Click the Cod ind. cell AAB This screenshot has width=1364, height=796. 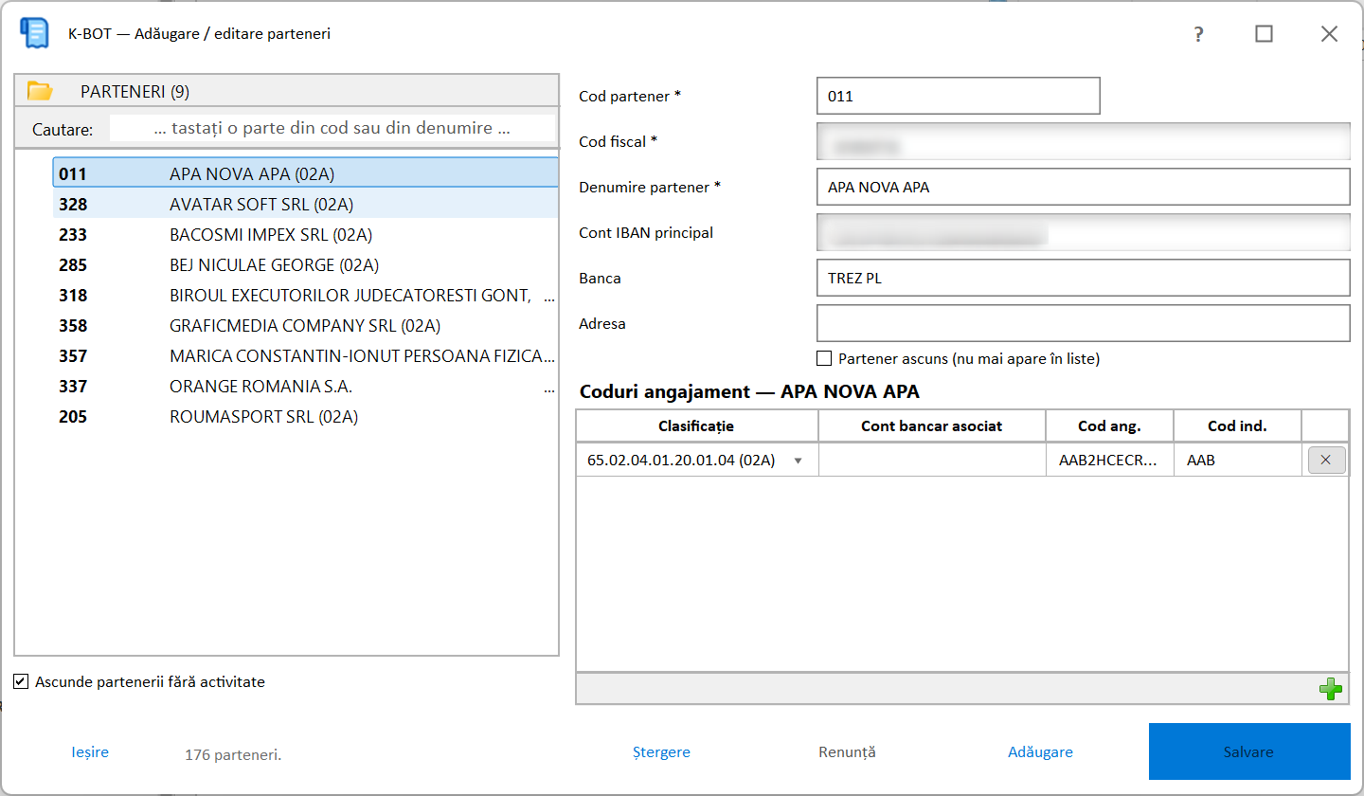tap(1238, 461)
